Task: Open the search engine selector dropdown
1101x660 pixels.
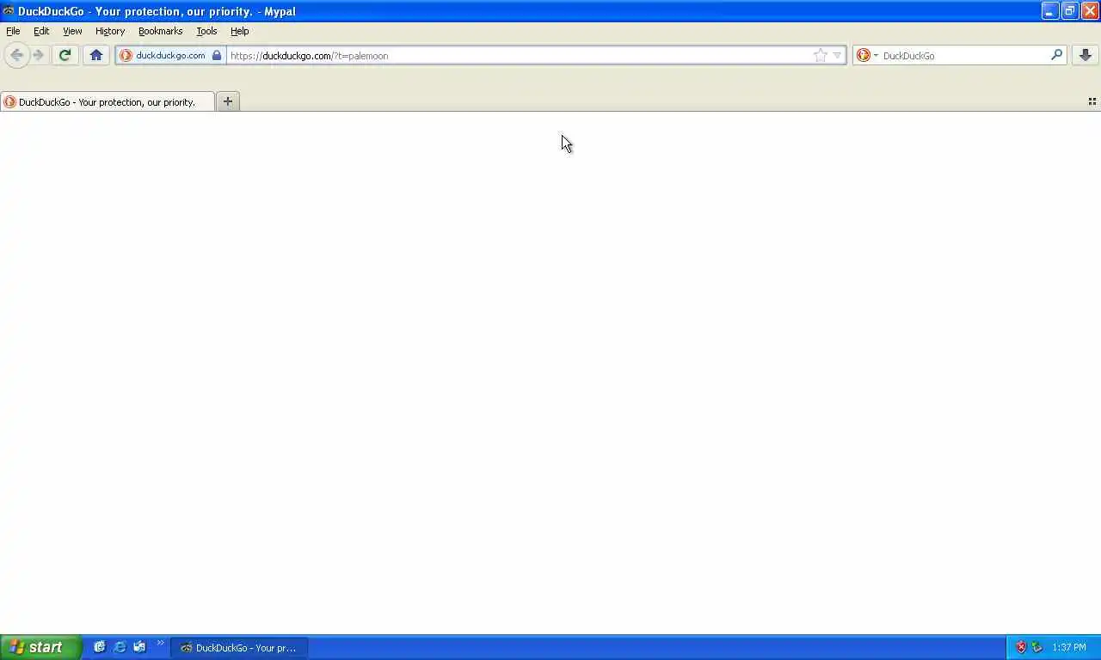Action: tap(867, 55)
